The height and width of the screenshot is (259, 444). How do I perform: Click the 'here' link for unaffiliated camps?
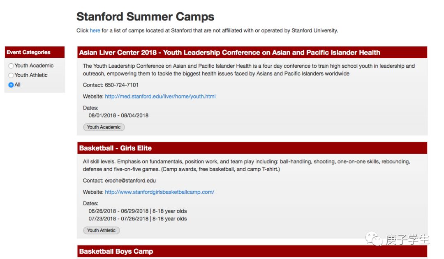(95, 30)
